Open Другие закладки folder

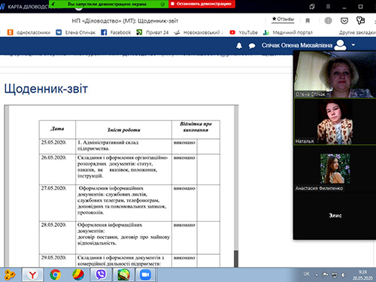point(357,32)
